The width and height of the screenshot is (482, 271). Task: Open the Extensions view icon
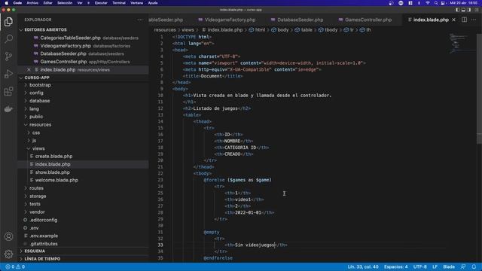(8, 91)
